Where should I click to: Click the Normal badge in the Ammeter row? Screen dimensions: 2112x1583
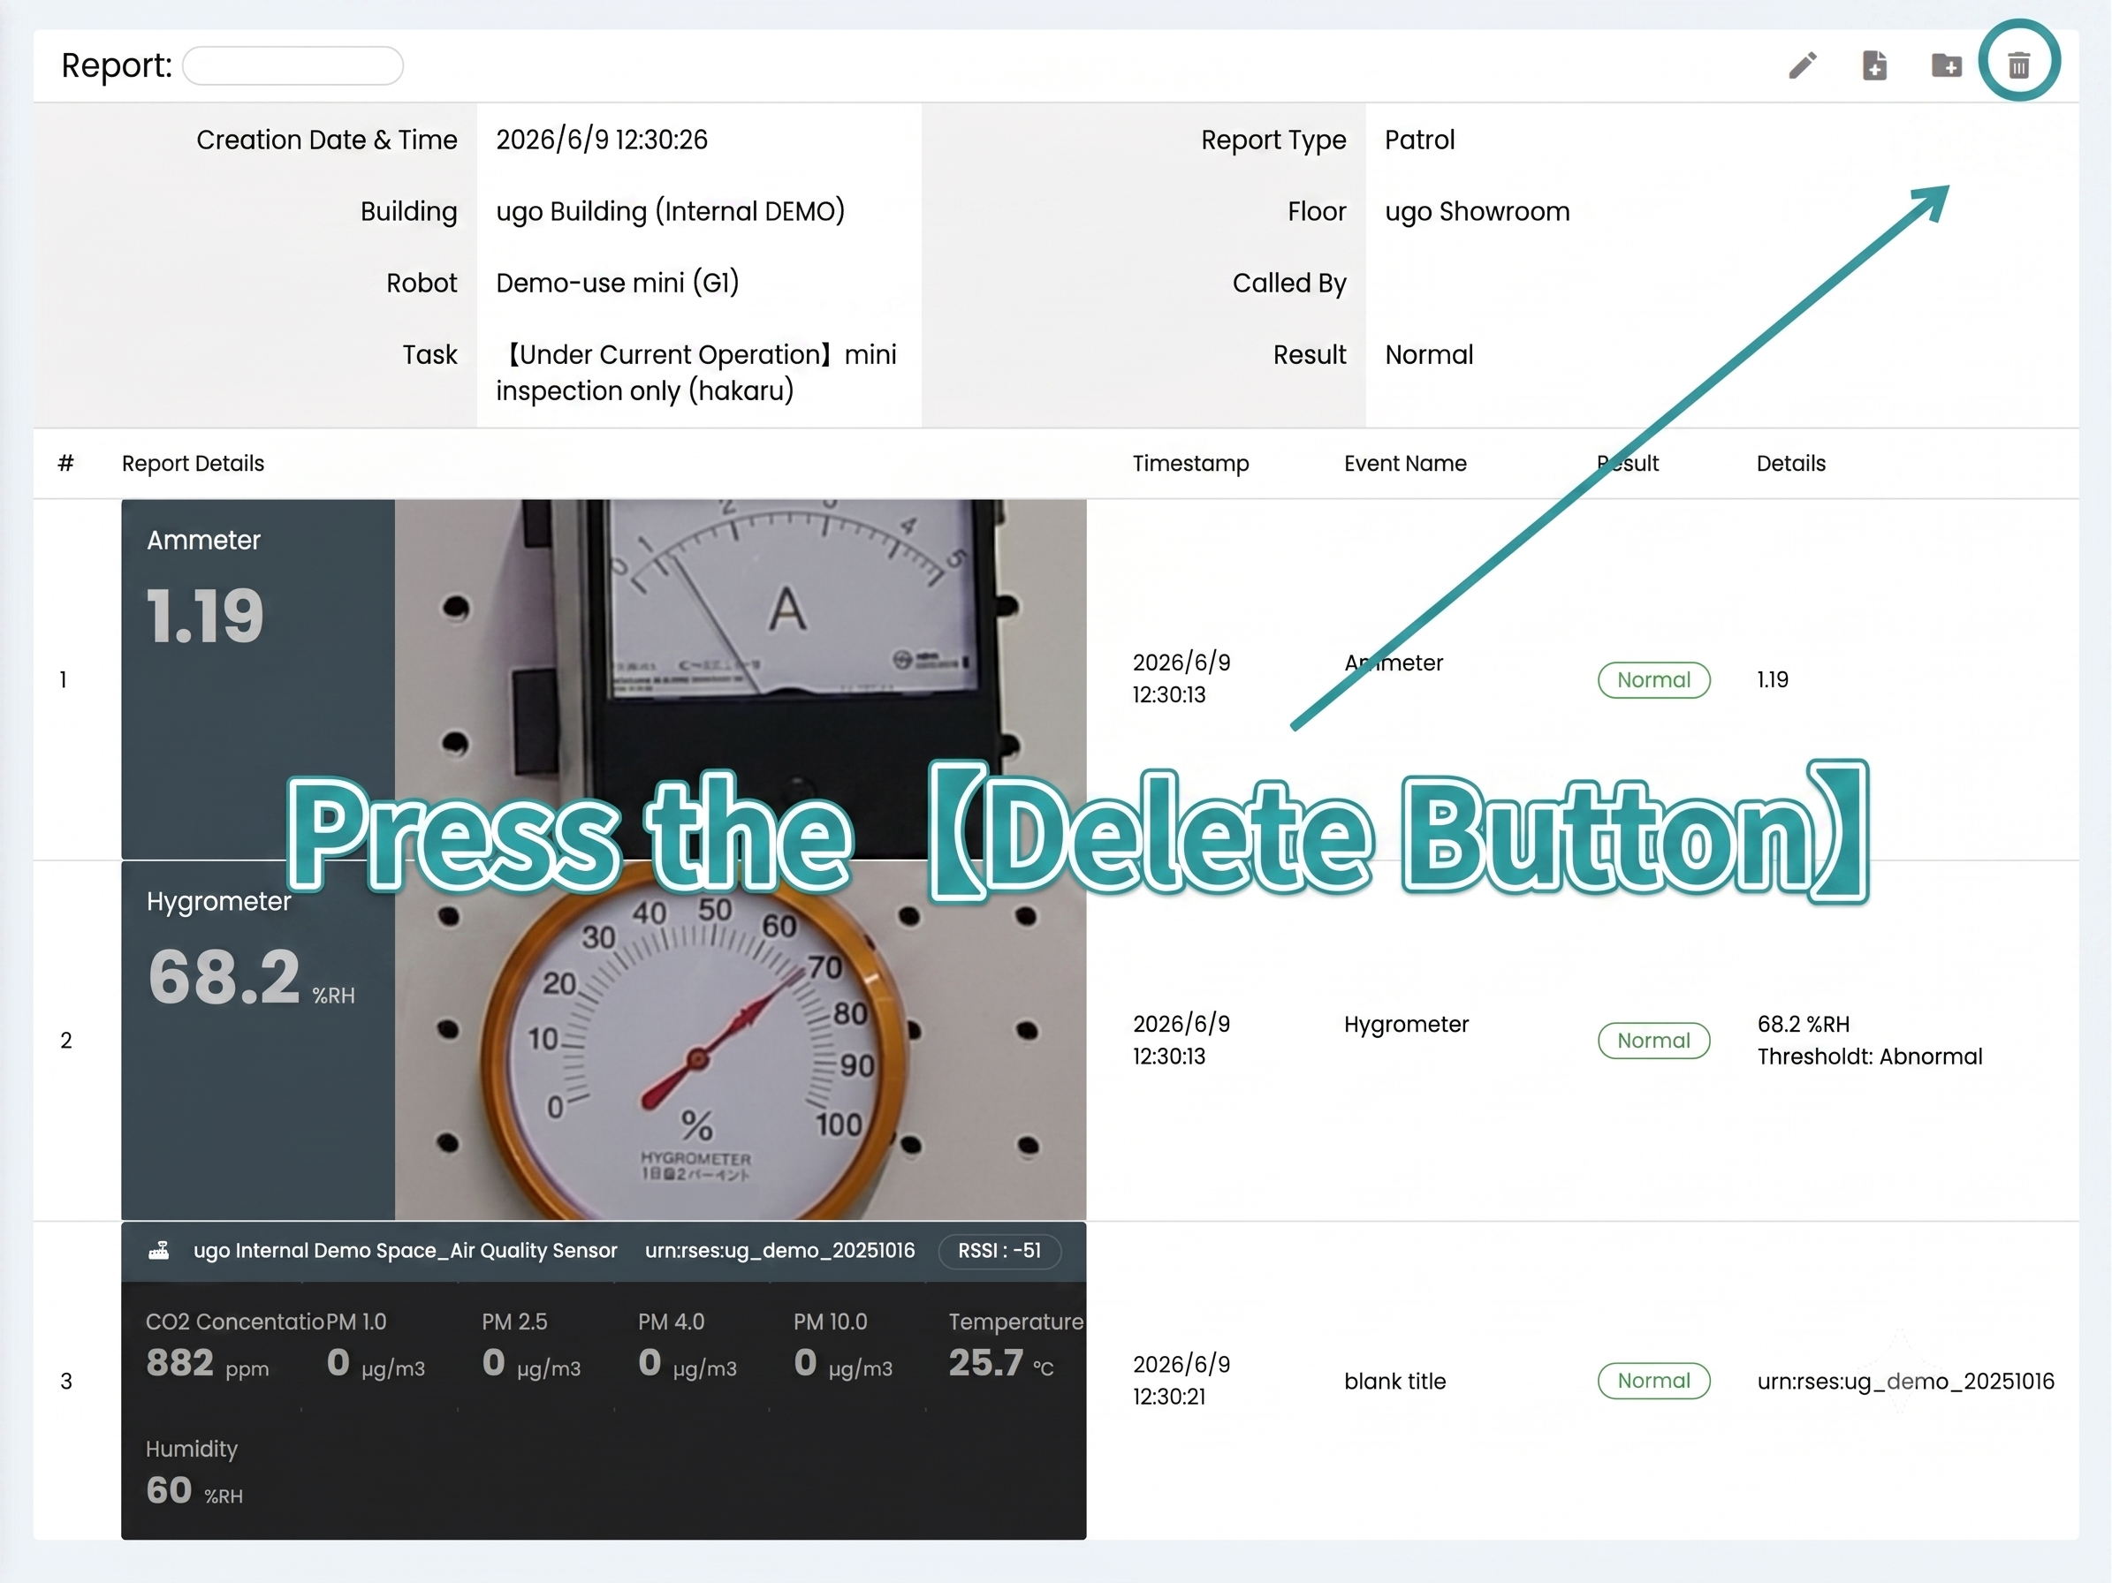point(1653,680)
